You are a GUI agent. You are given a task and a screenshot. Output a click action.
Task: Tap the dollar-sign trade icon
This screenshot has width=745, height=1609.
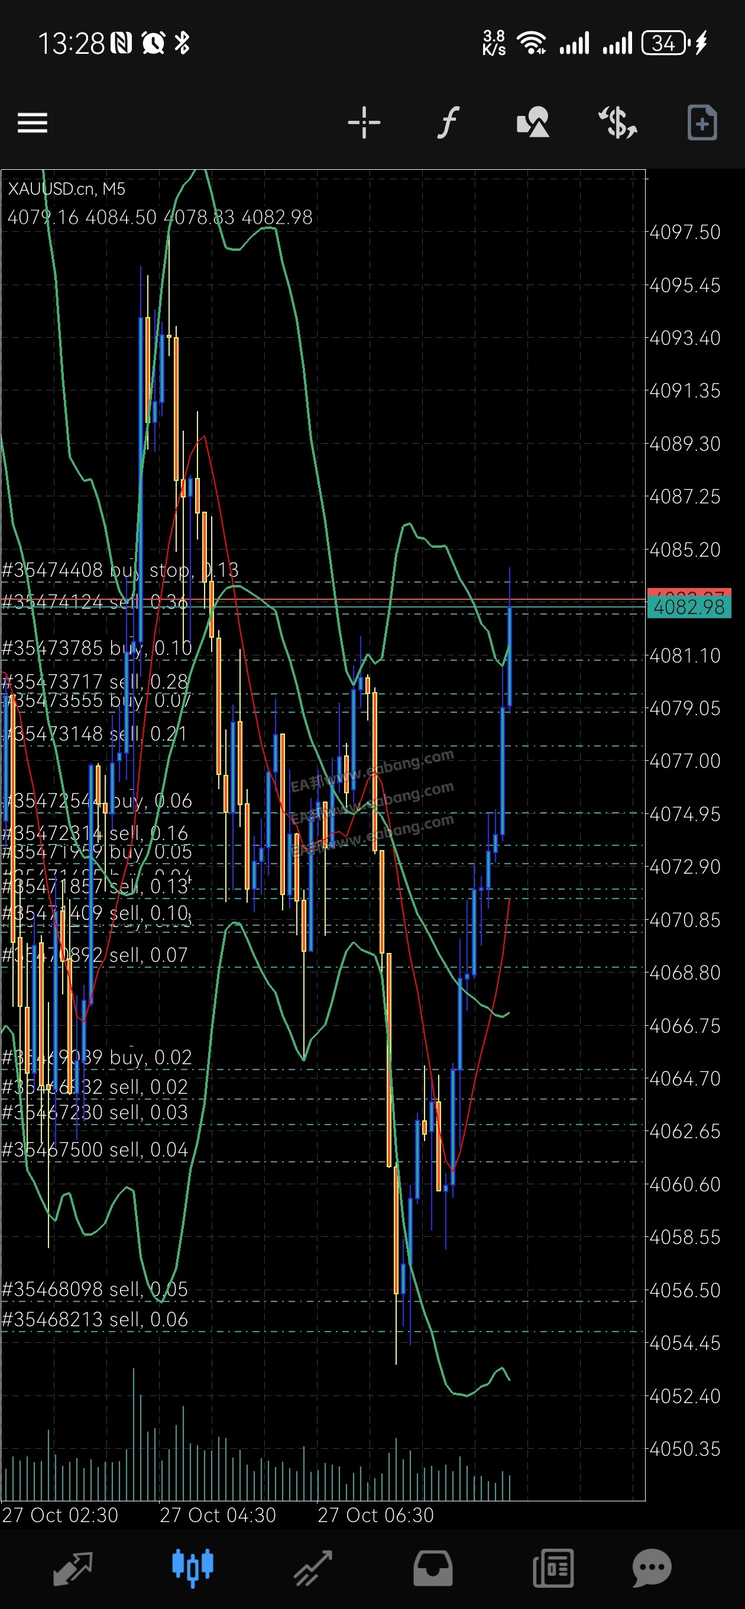pos(617,122)
